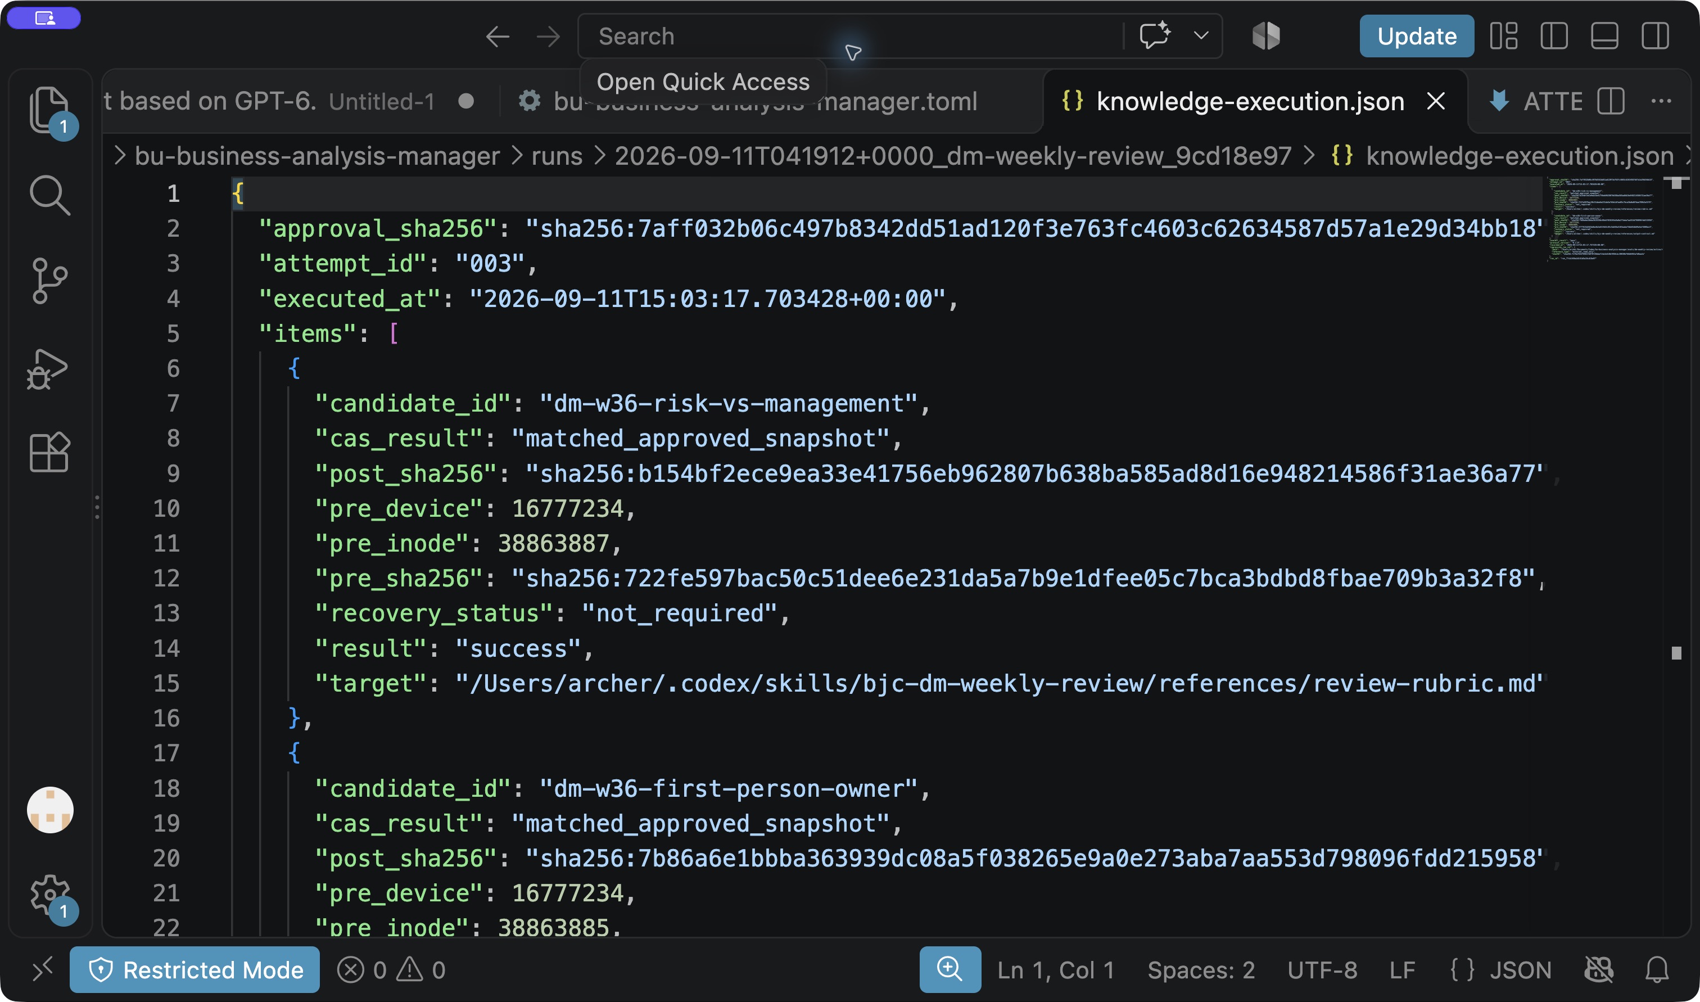This screenshot has height=1002, width=1700.
Task: Open Customize Layout icon
Action: [x=1504, y=36]
